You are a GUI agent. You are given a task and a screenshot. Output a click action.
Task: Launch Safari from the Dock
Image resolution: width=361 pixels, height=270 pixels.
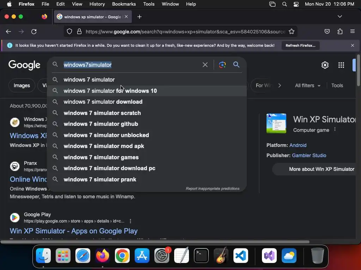click(82, 256)
